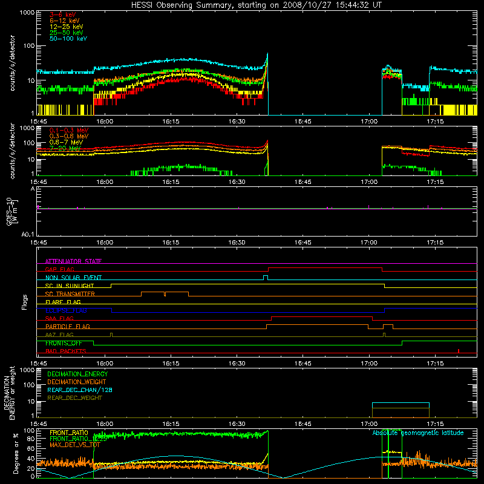Image resolution: width=484 pixels, height=484 pixels.
Task: Click the MAX_DET_VS_TOT legend label
Action: point(75,445)
